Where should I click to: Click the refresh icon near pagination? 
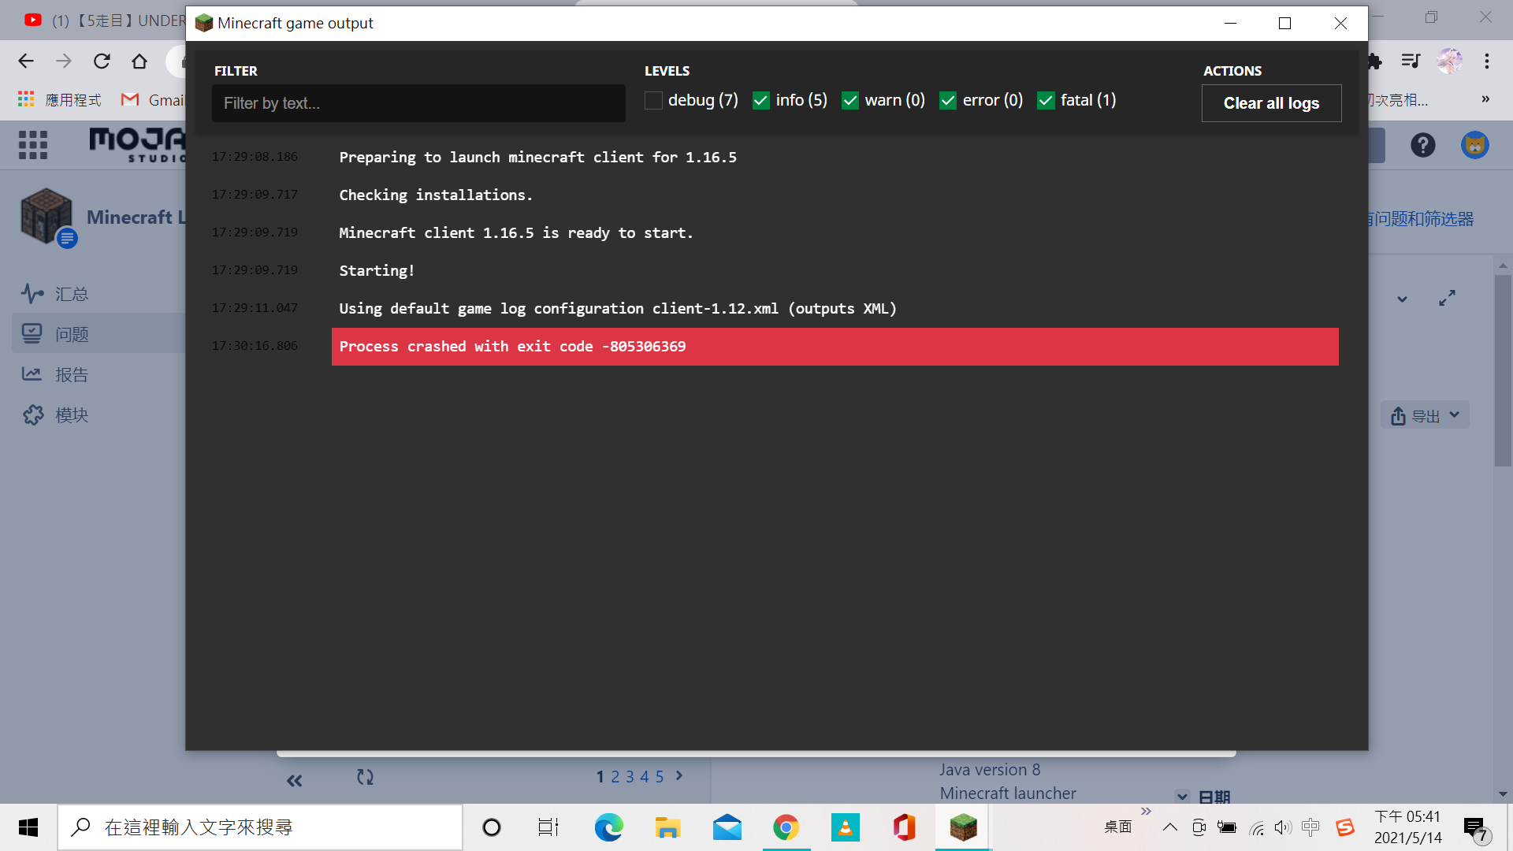[x=365, y=777]
